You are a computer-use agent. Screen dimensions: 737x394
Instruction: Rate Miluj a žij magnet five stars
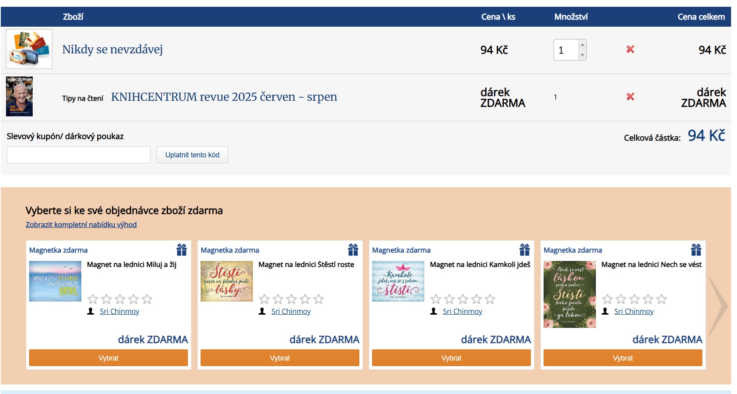(x=147, y=299)
